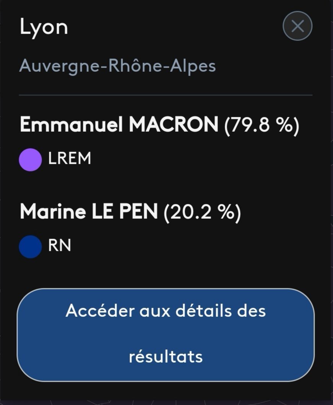Click the word détails in the button
Image resolution: width=333 pixels, height=405 pixels.
[204, 311]
